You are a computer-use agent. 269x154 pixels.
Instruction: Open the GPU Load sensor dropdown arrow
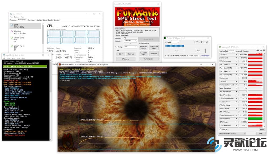coord(237,81)
